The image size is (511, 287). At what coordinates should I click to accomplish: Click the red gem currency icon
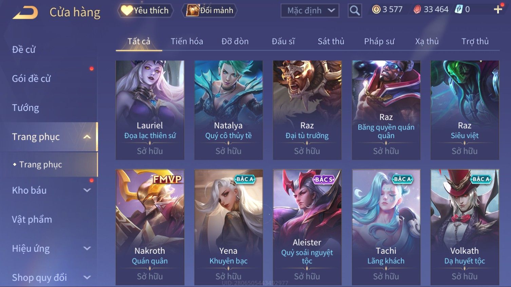click(417, 9)
